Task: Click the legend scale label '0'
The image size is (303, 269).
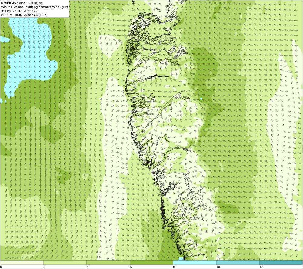Action: 1,267
